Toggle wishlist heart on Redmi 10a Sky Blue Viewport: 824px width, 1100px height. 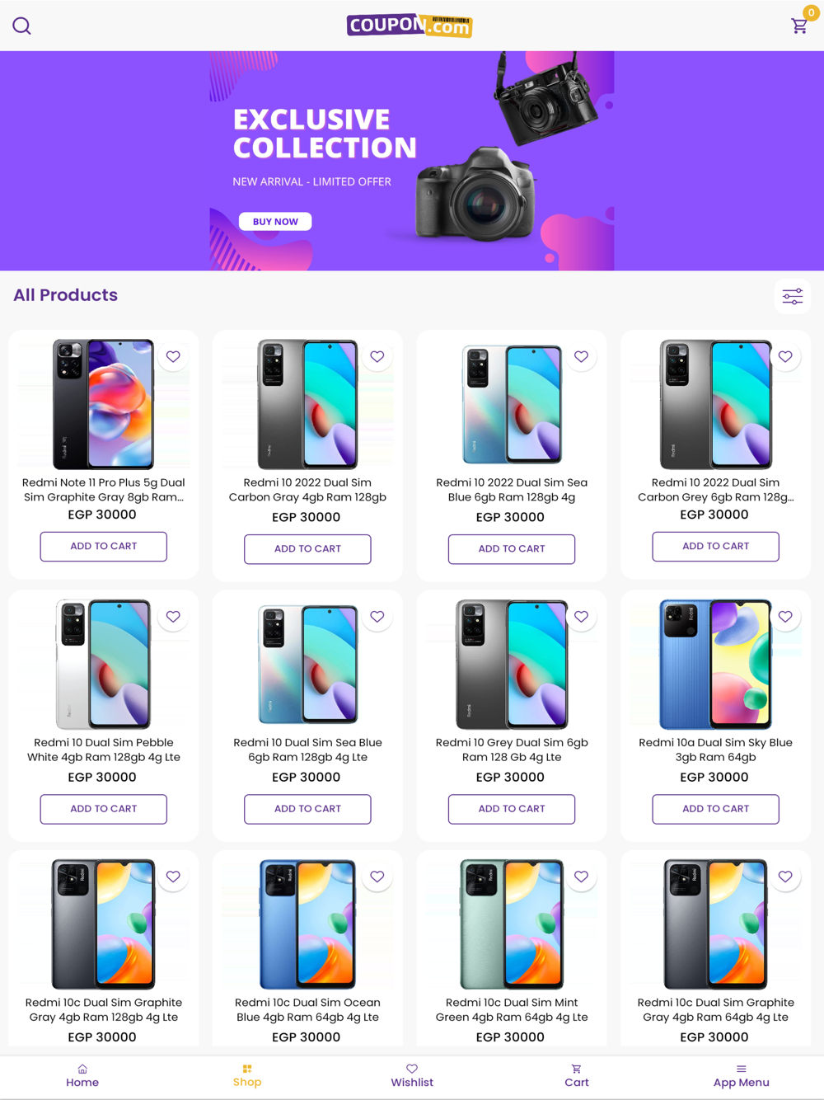(x=785, y=617)
